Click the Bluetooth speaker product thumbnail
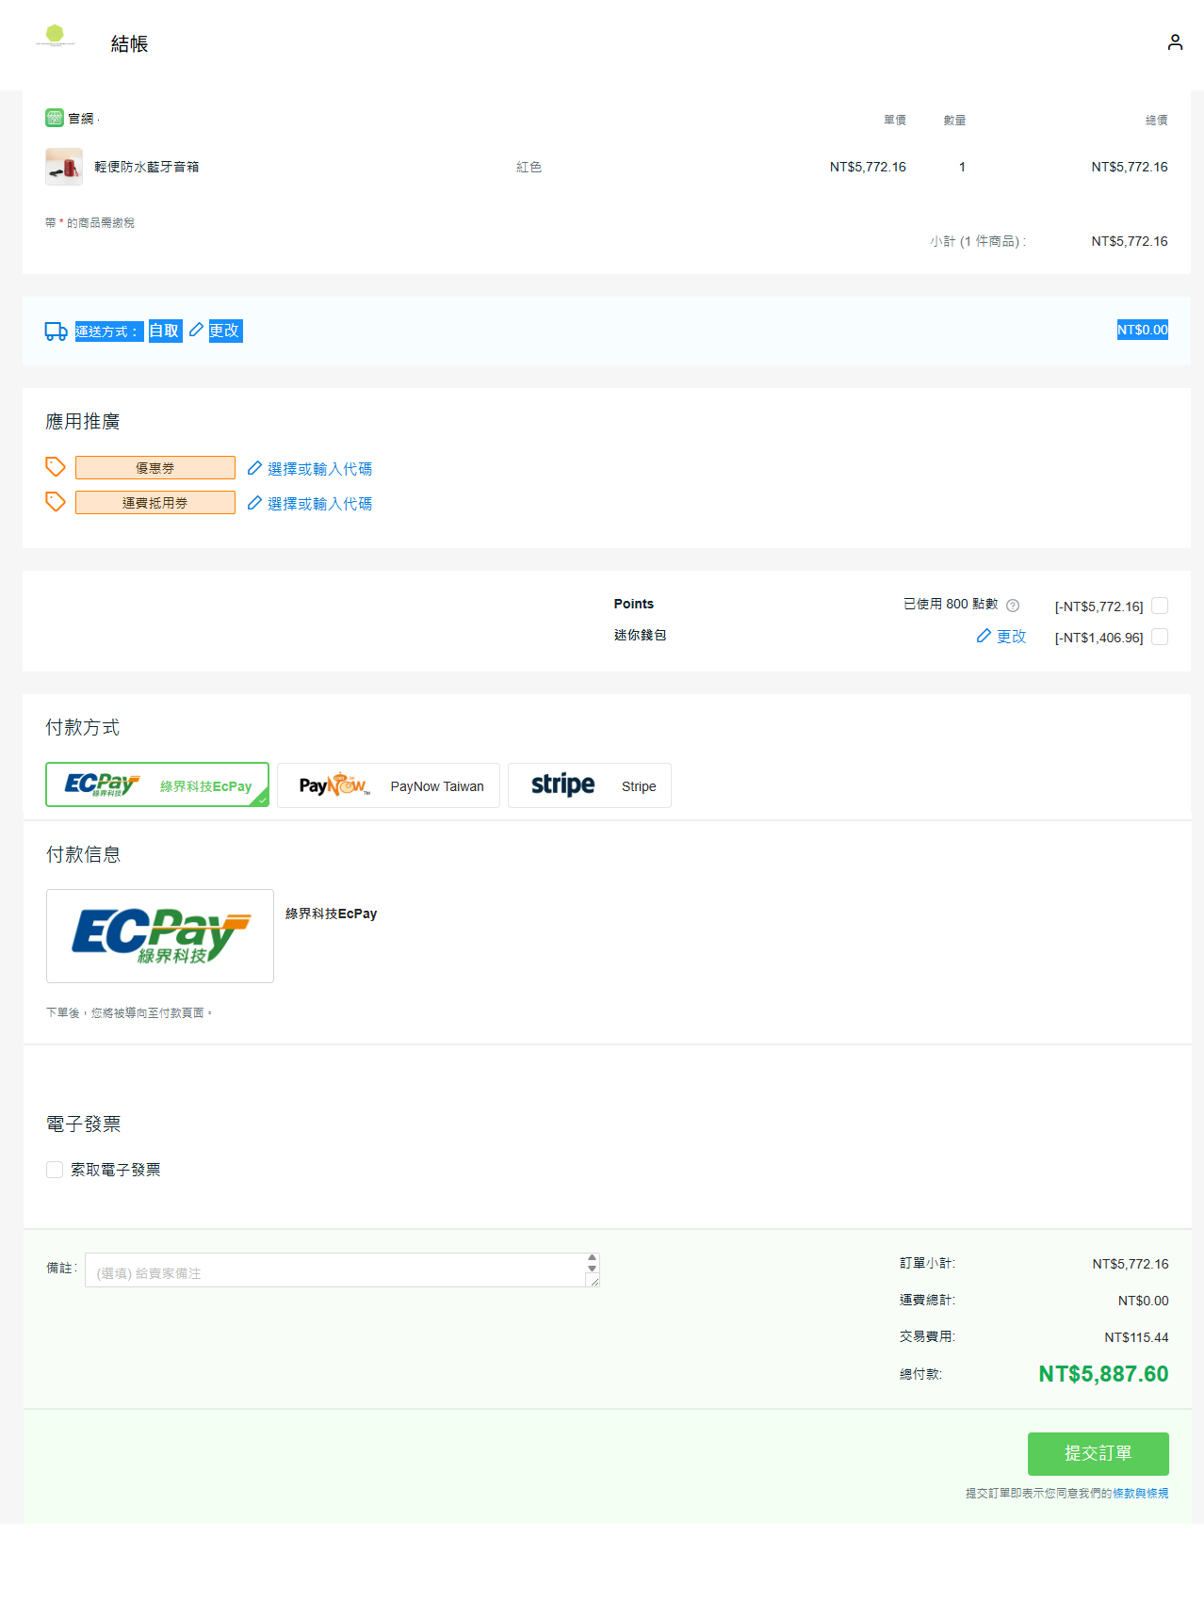 point(64,167)
